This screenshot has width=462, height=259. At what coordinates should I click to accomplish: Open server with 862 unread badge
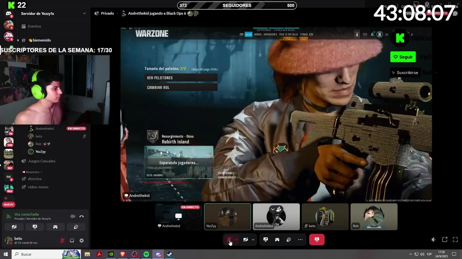[9, 188]
